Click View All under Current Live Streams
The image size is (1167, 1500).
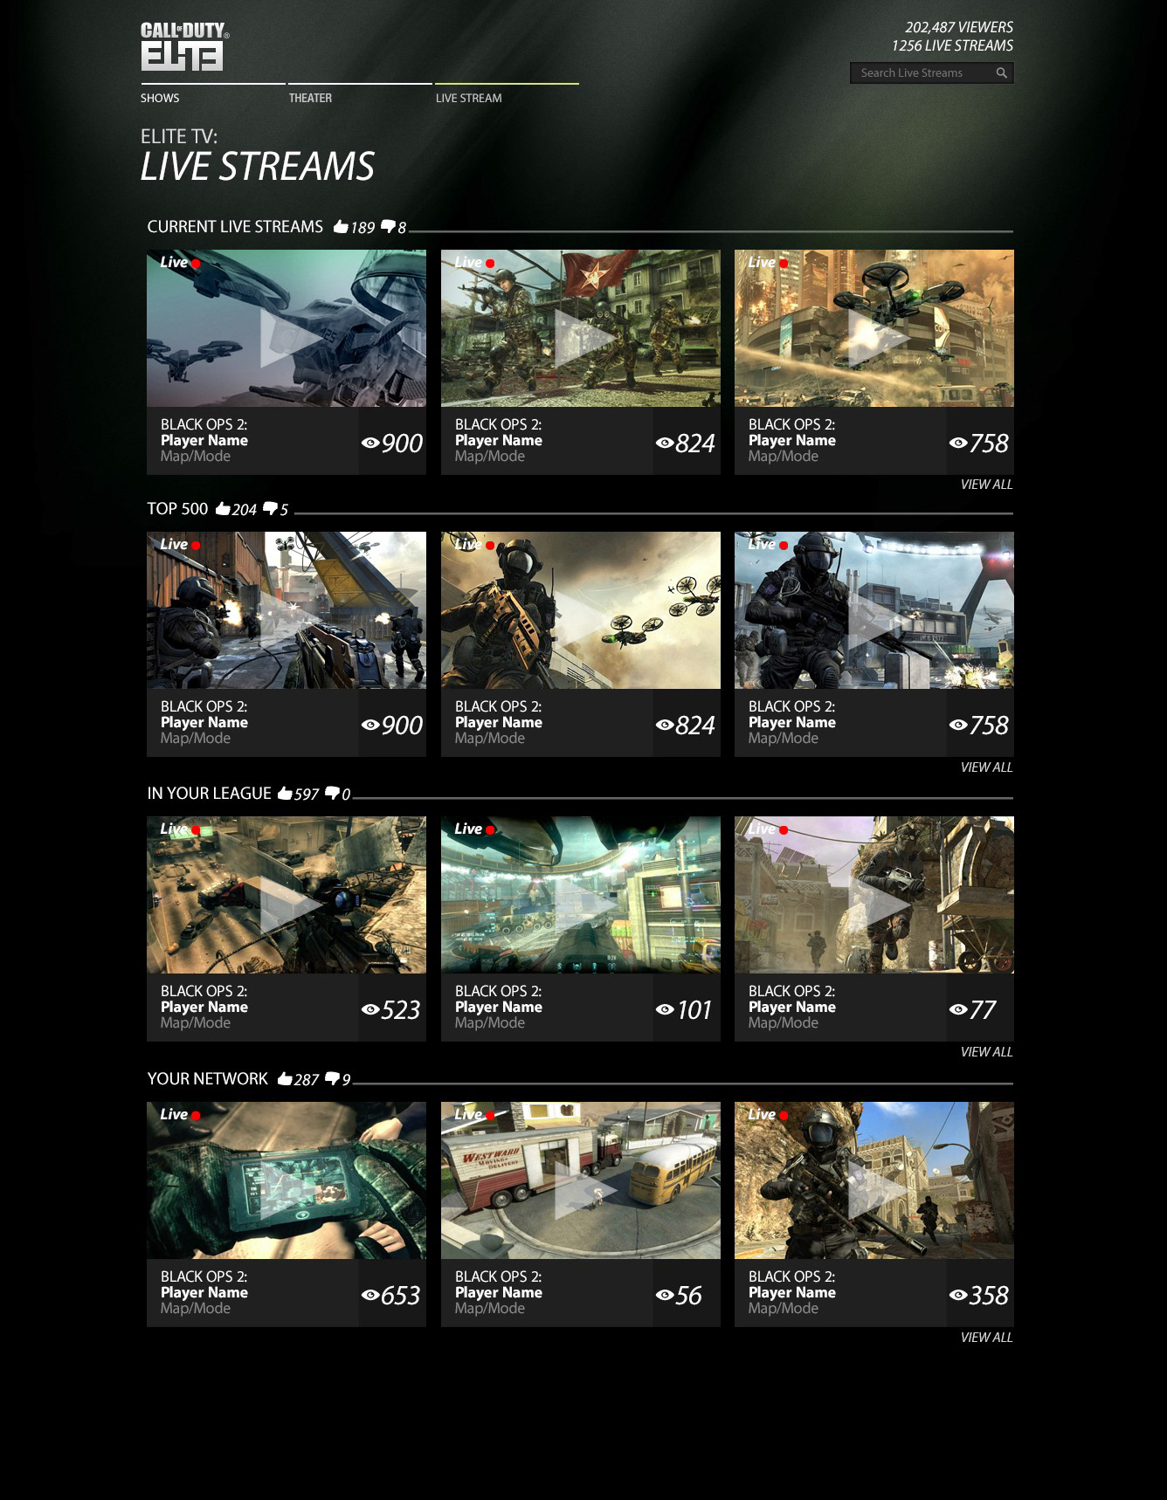click(986, 485)
